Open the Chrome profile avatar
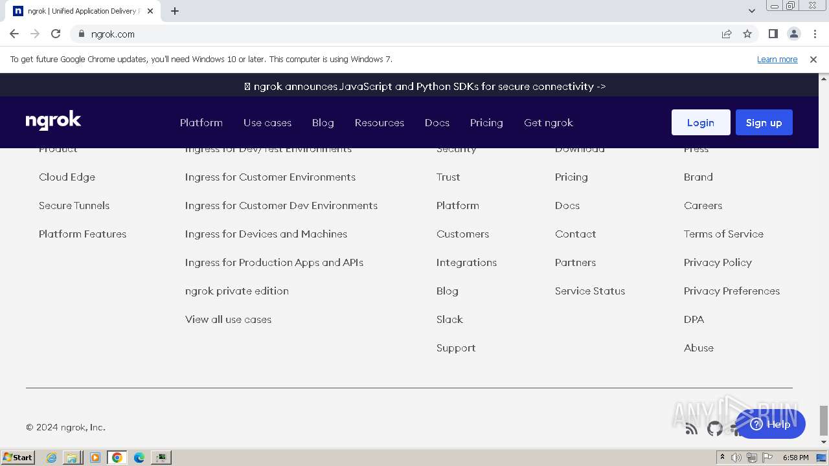The width and height of the screenshot is (829, 466). (x=793, y=34)
